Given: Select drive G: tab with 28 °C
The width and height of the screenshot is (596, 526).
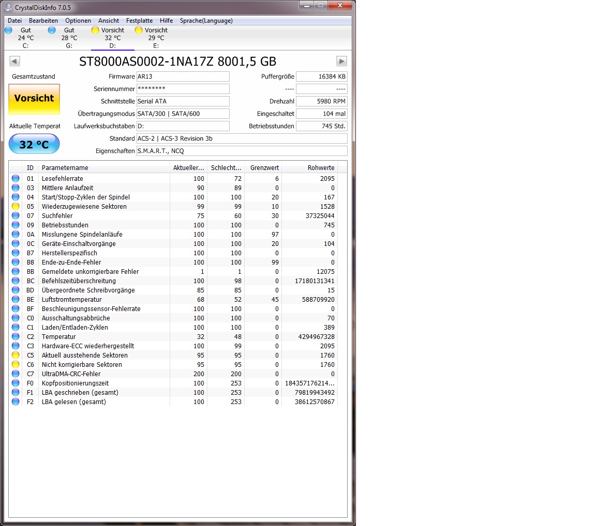Looking at the screenshot, I should point(69,38).
